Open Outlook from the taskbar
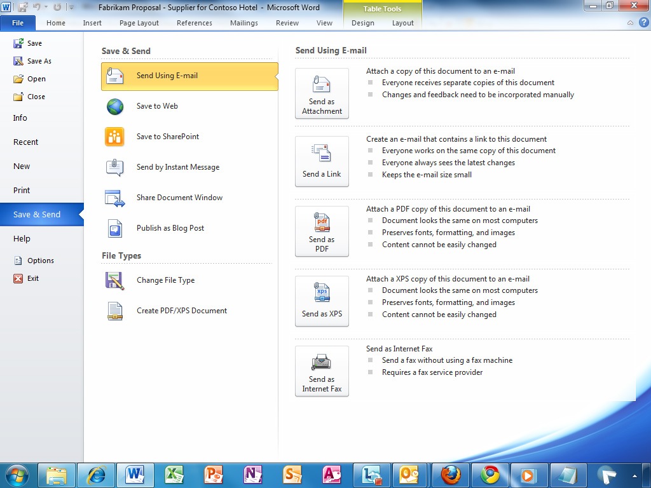 click(x=410, y=475)
